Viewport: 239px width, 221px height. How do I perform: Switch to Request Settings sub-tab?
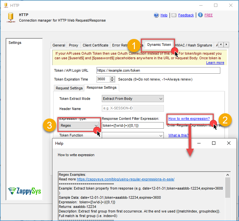69,88
